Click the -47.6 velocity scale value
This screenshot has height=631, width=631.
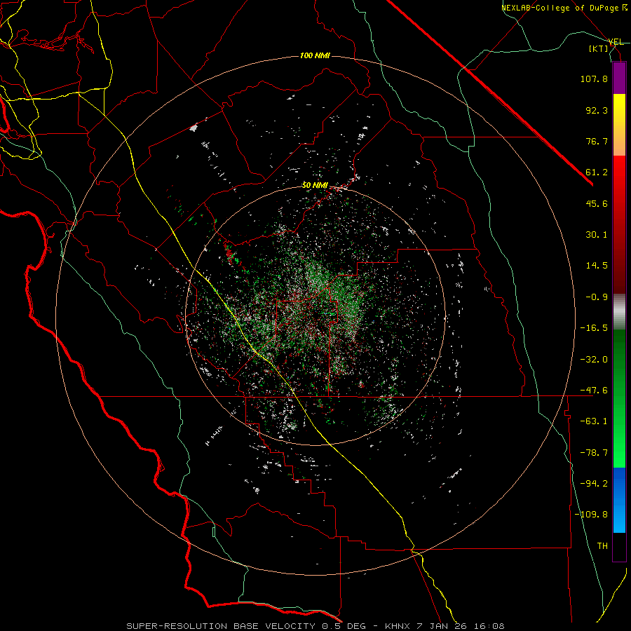pos(594,391)
